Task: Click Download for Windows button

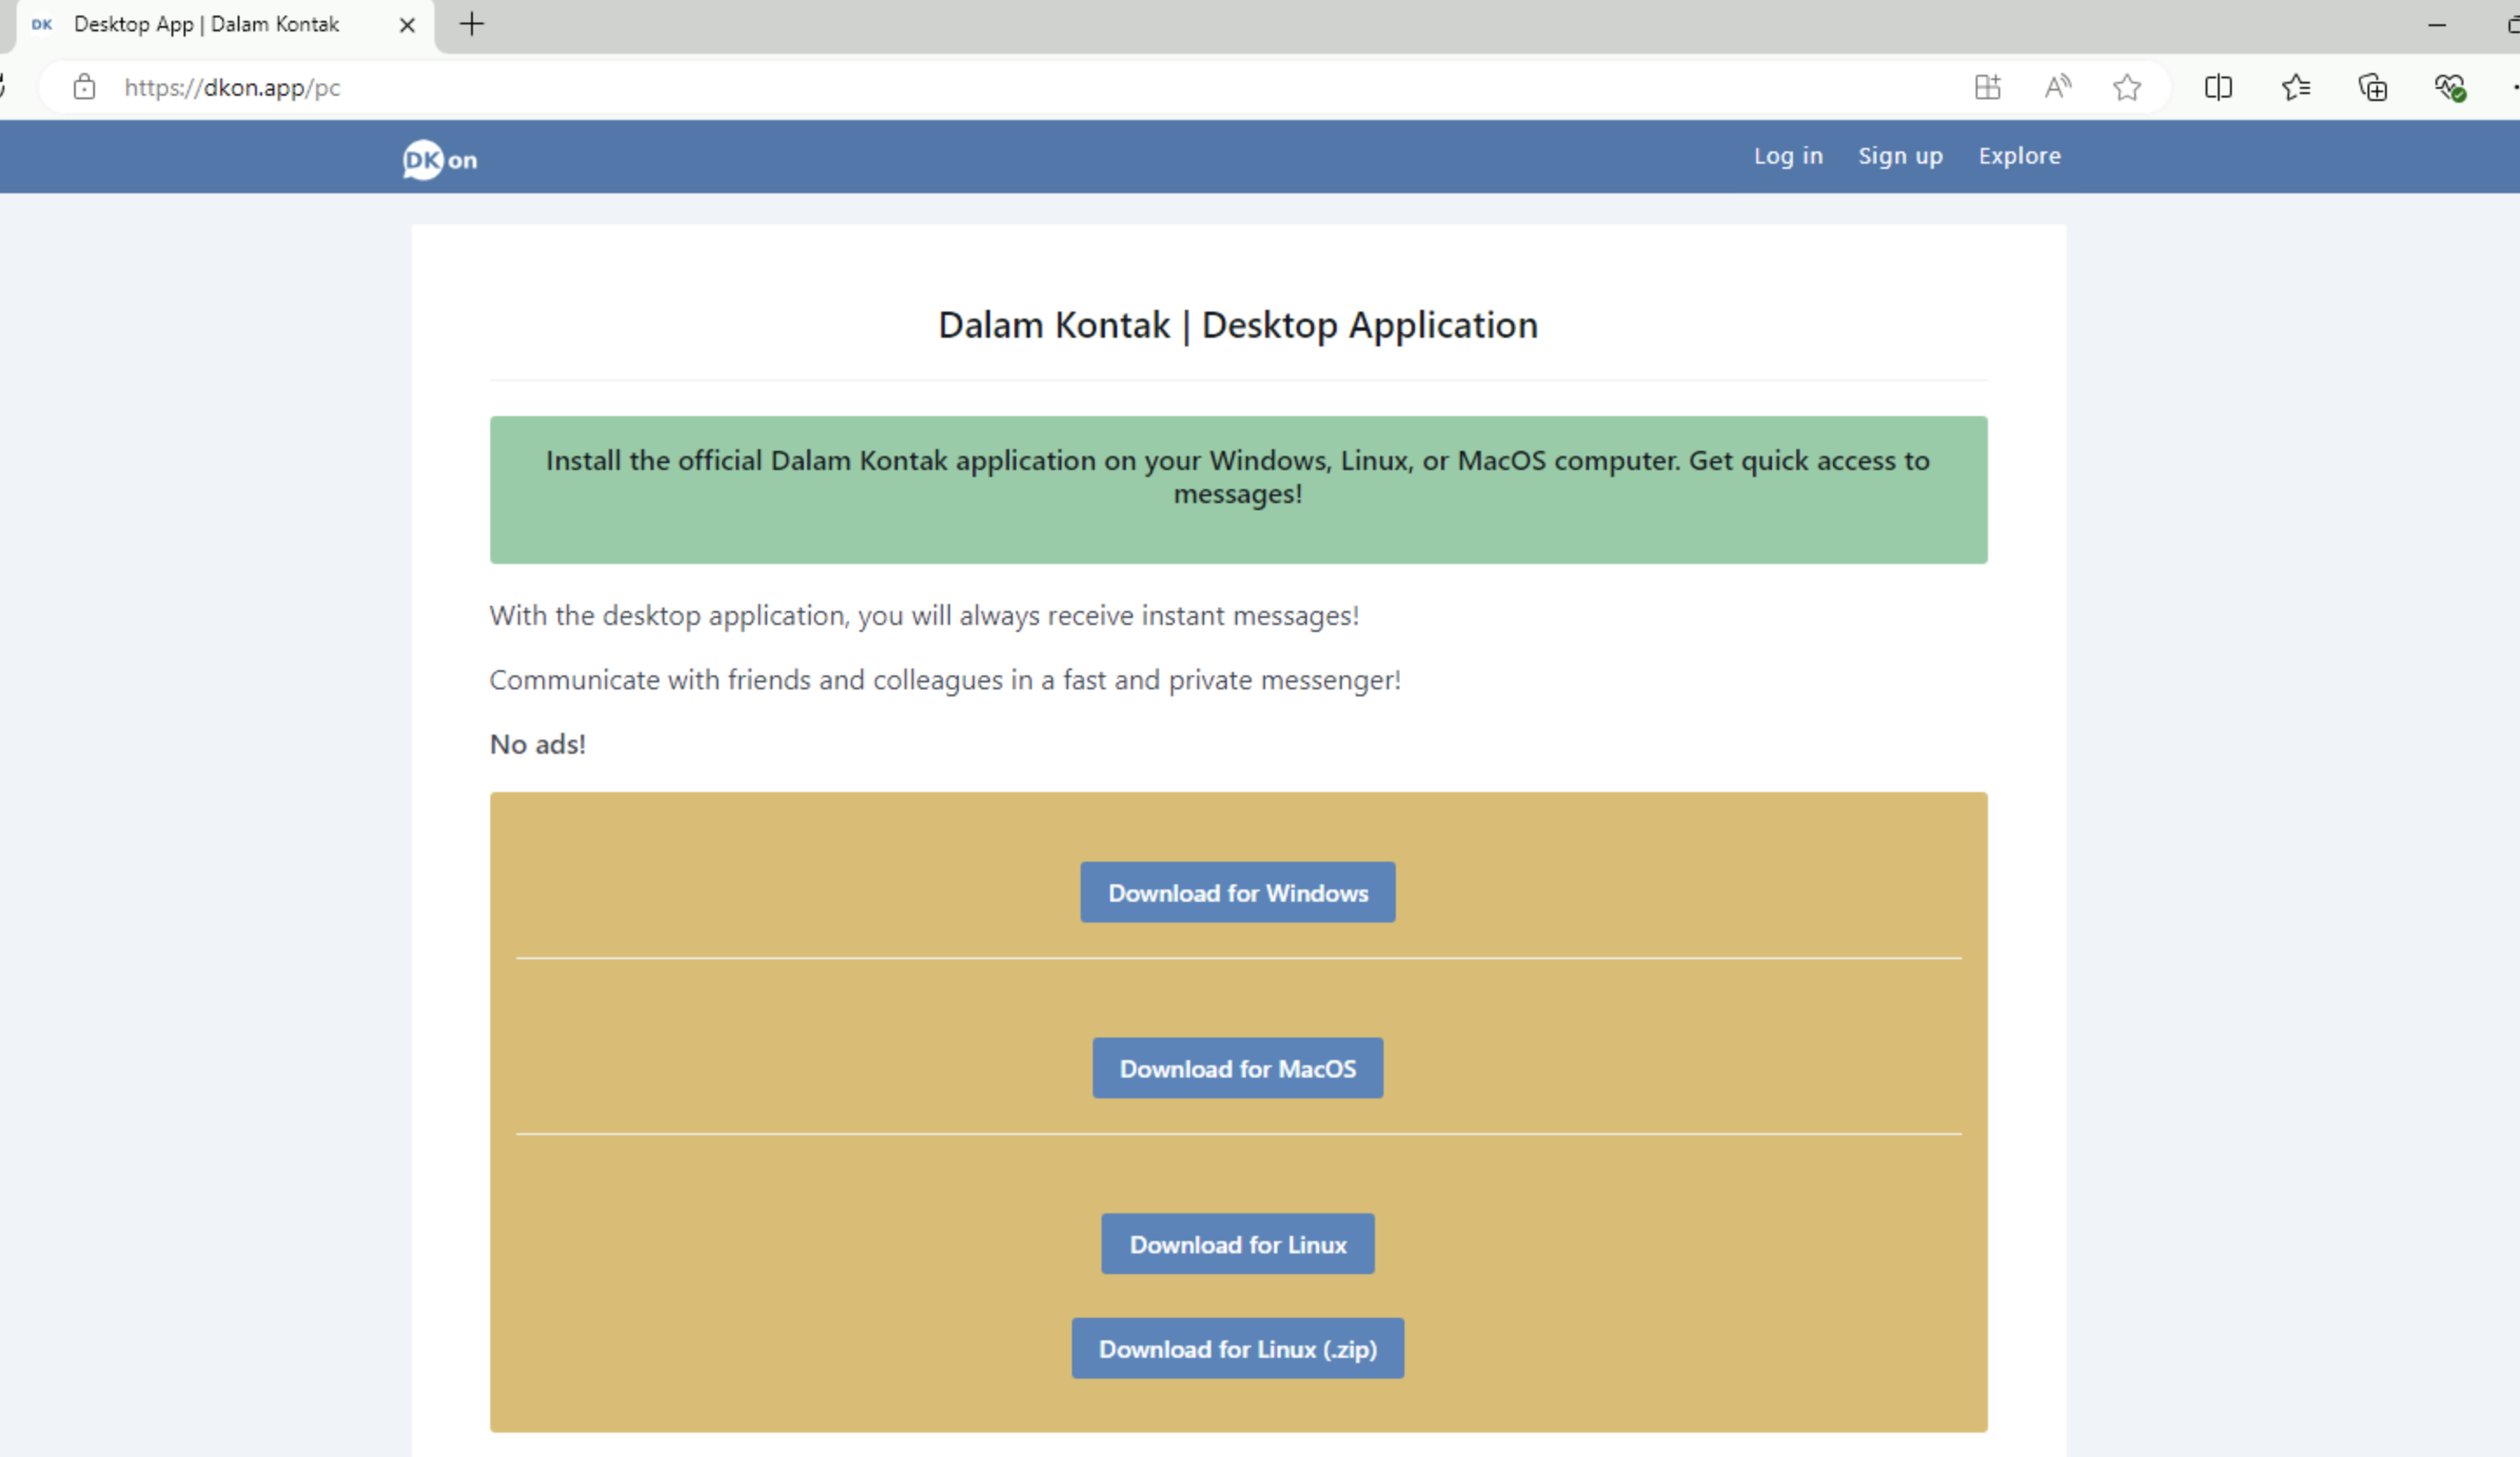Action: point(1237,892)
